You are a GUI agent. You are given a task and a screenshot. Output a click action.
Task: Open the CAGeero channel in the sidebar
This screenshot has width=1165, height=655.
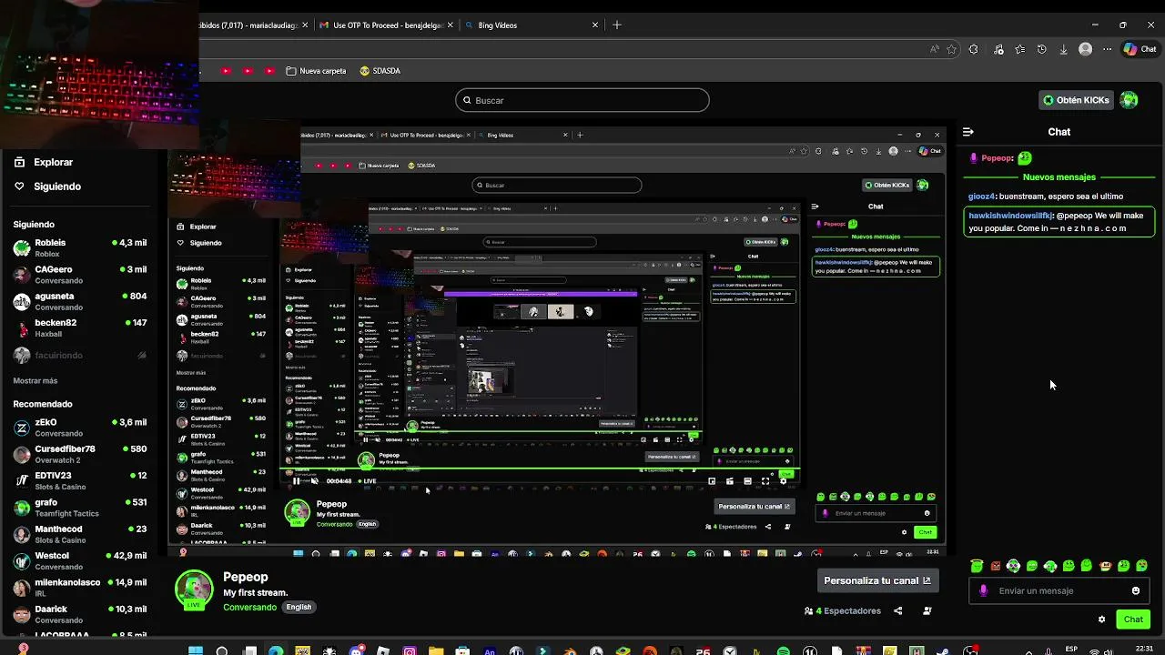80,274
